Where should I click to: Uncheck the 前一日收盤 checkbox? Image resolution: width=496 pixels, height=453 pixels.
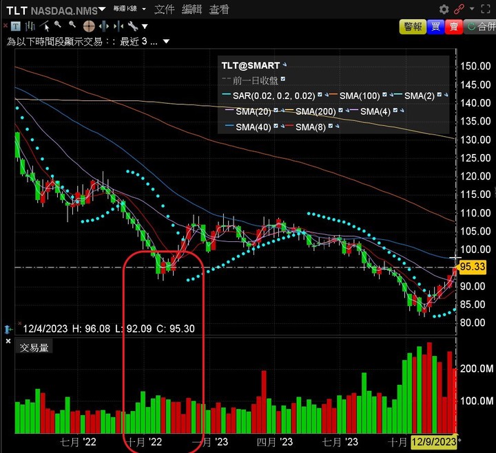(283, 79)
